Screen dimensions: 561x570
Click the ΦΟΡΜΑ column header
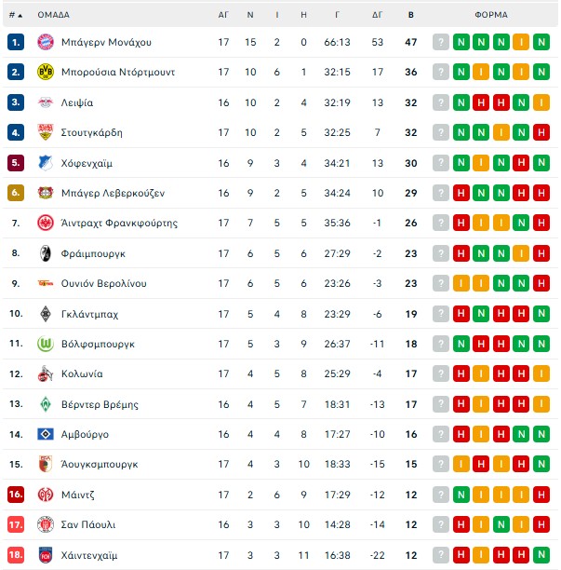point(490,15)
